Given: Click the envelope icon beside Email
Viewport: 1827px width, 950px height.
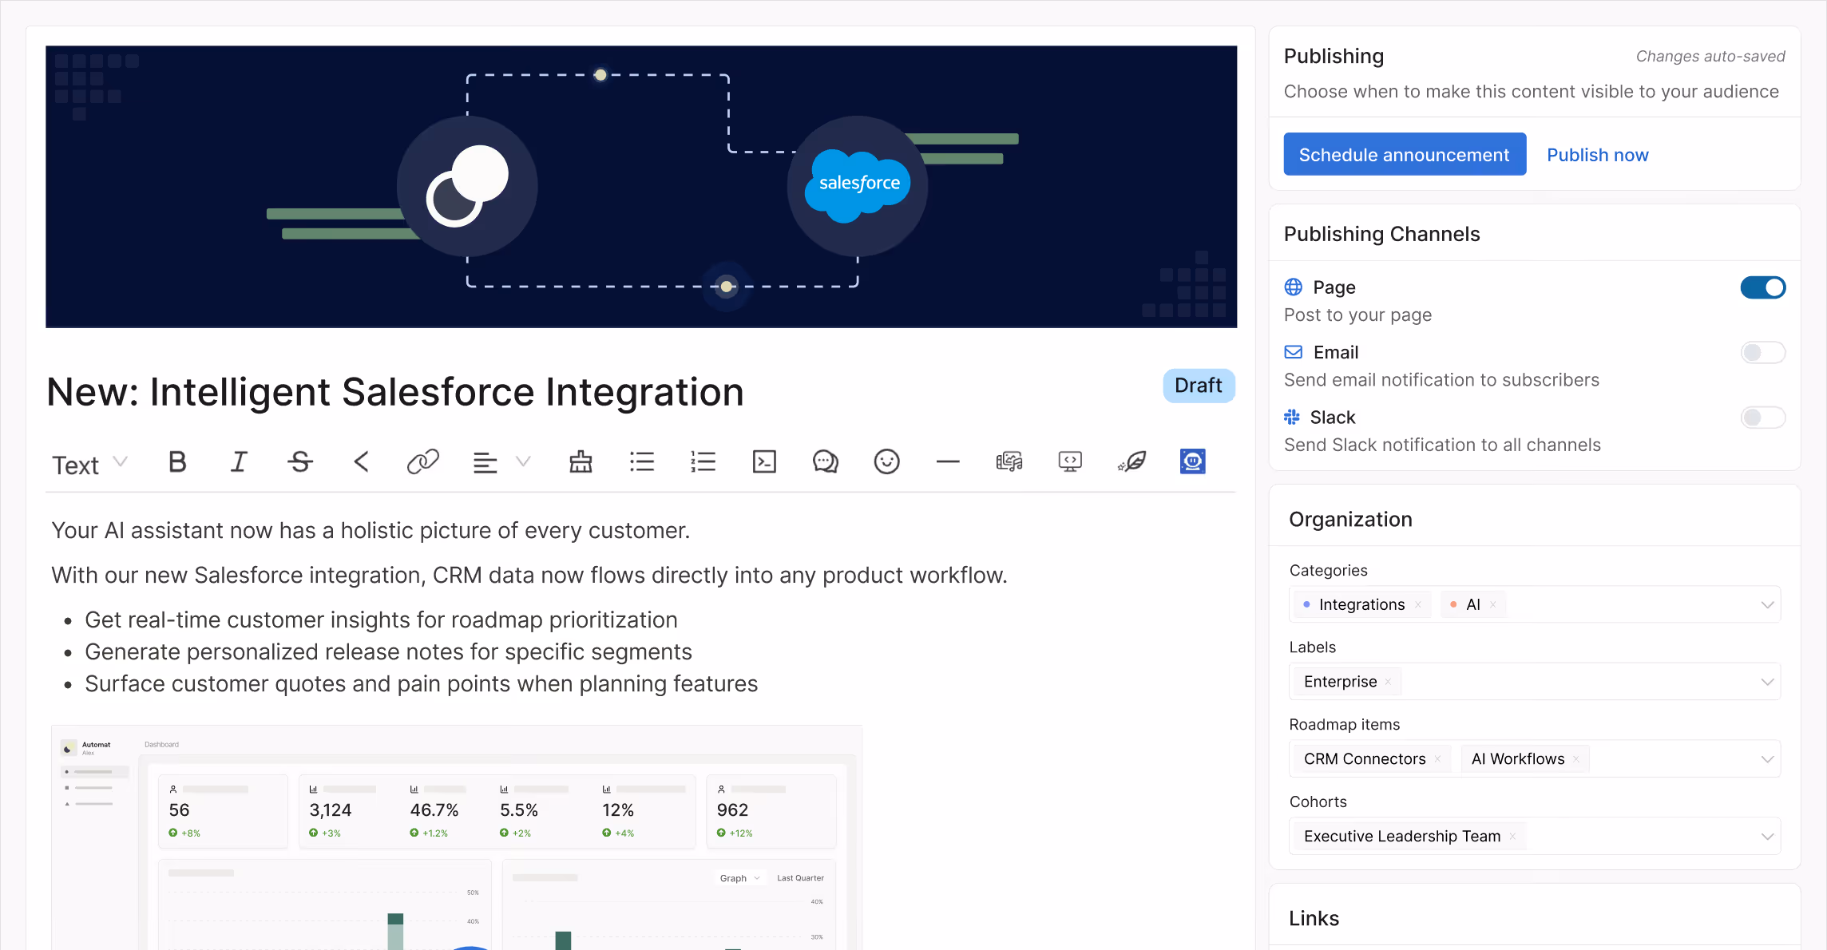Looking at the screenshot, I should tap(1294, 352).
